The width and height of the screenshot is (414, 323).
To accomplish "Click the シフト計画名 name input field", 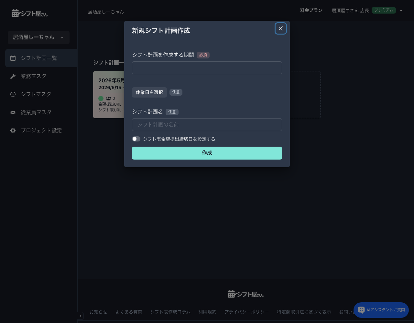I will coord(207,125).
